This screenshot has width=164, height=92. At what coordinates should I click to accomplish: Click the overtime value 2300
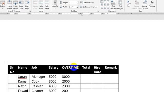66,86
